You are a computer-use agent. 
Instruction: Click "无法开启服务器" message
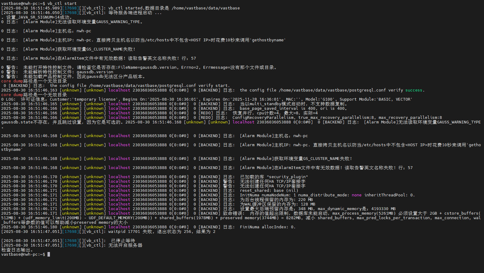click(125, 245)
